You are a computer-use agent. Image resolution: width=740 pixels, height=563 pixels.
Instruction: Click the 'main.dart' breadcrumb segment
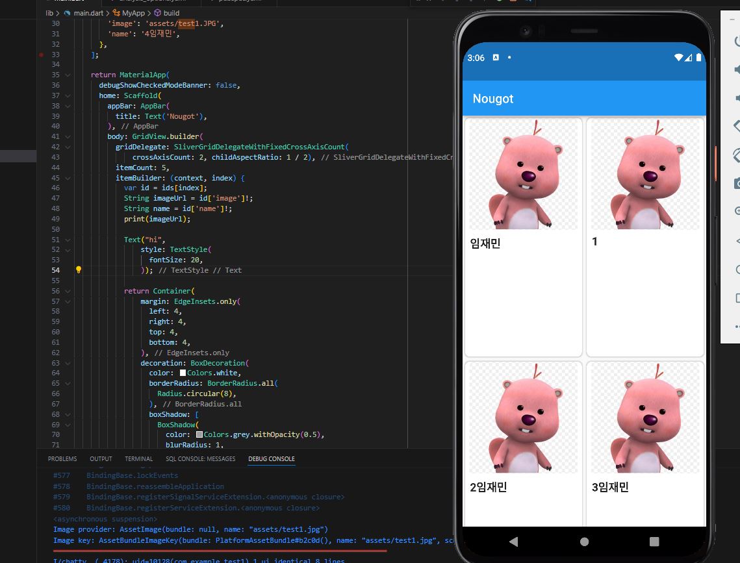[x=88, y=13]
